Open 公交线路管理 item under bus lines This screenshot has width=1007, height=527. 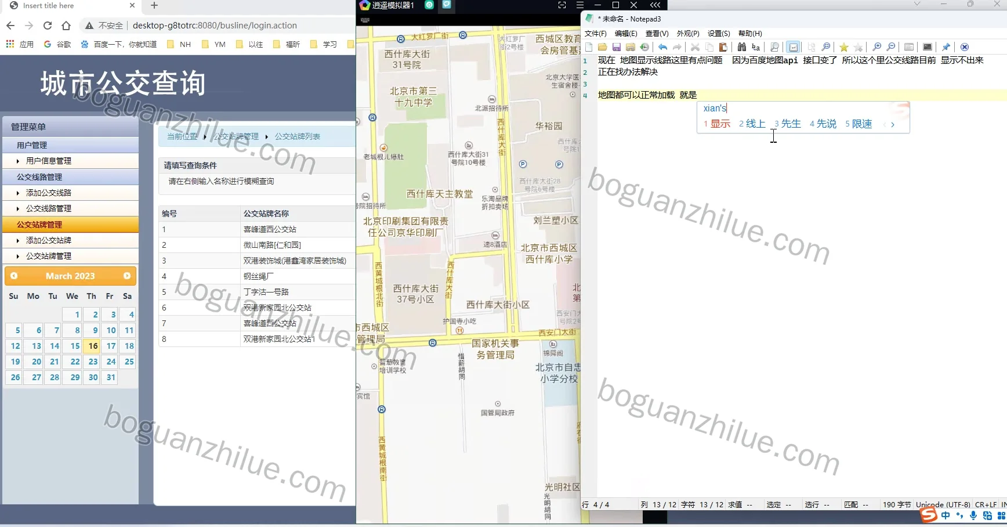click(x=49, y=208)
